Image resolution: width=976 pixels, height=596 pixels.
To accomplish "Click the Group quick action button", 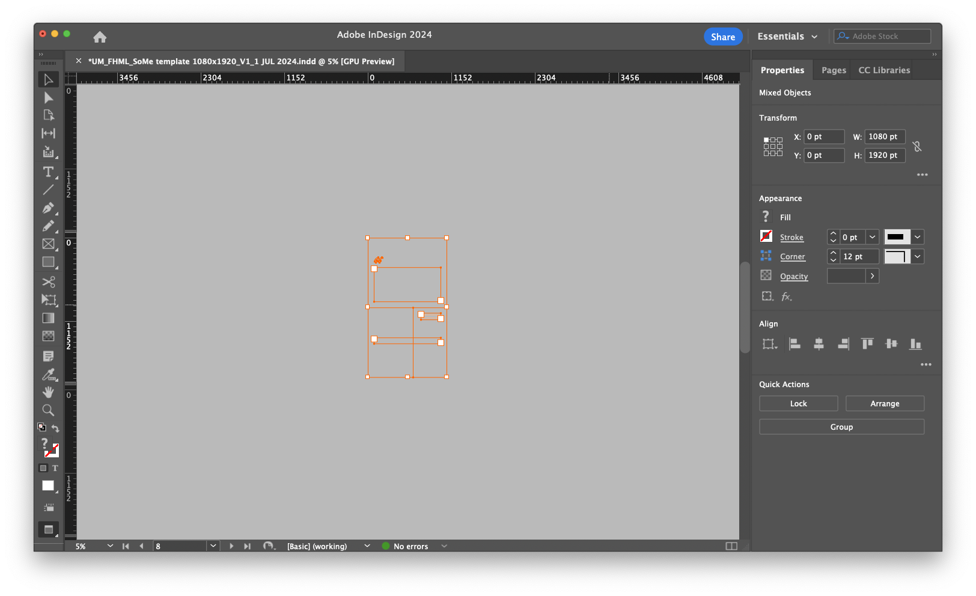I will pyautogui.click(x=841, y=427).
